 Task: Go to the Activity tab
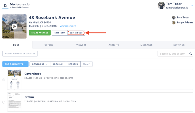click(x=114, y=45)
